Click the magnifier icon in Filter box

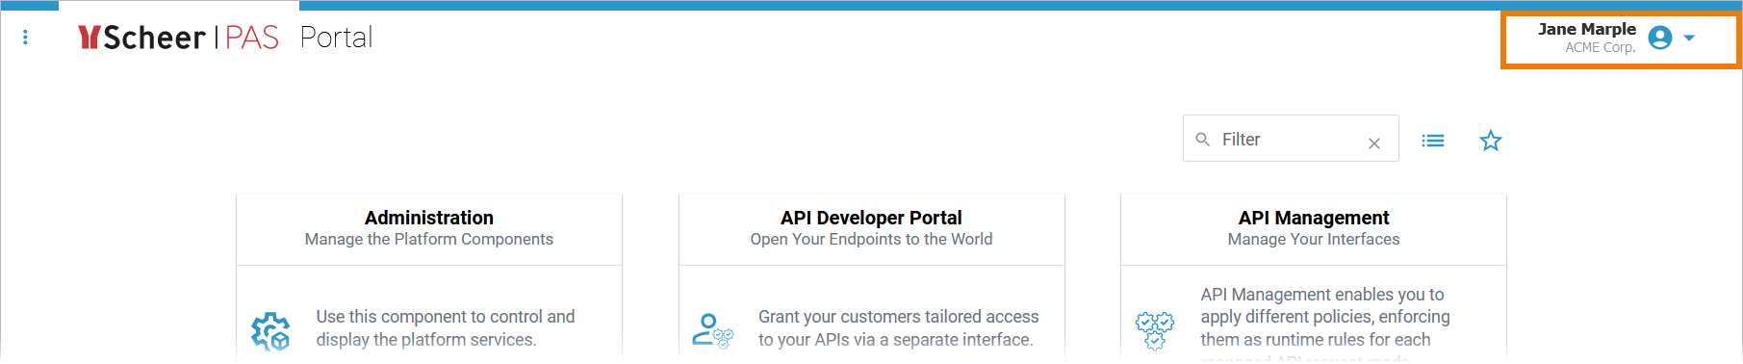[x=1202, y=140]
